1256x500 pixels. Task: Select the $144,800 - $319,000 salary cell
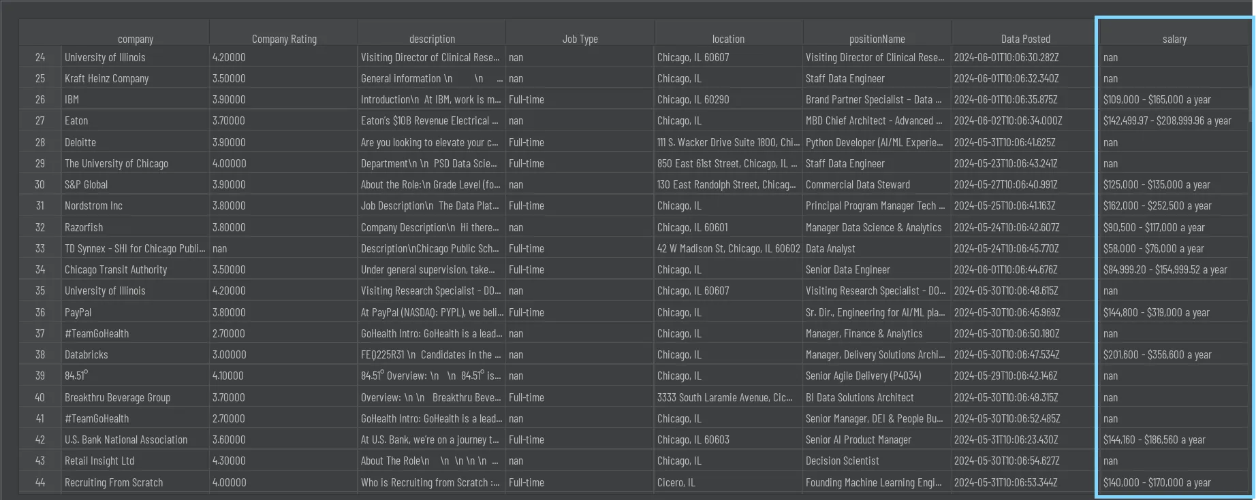tap(1174, 312)
